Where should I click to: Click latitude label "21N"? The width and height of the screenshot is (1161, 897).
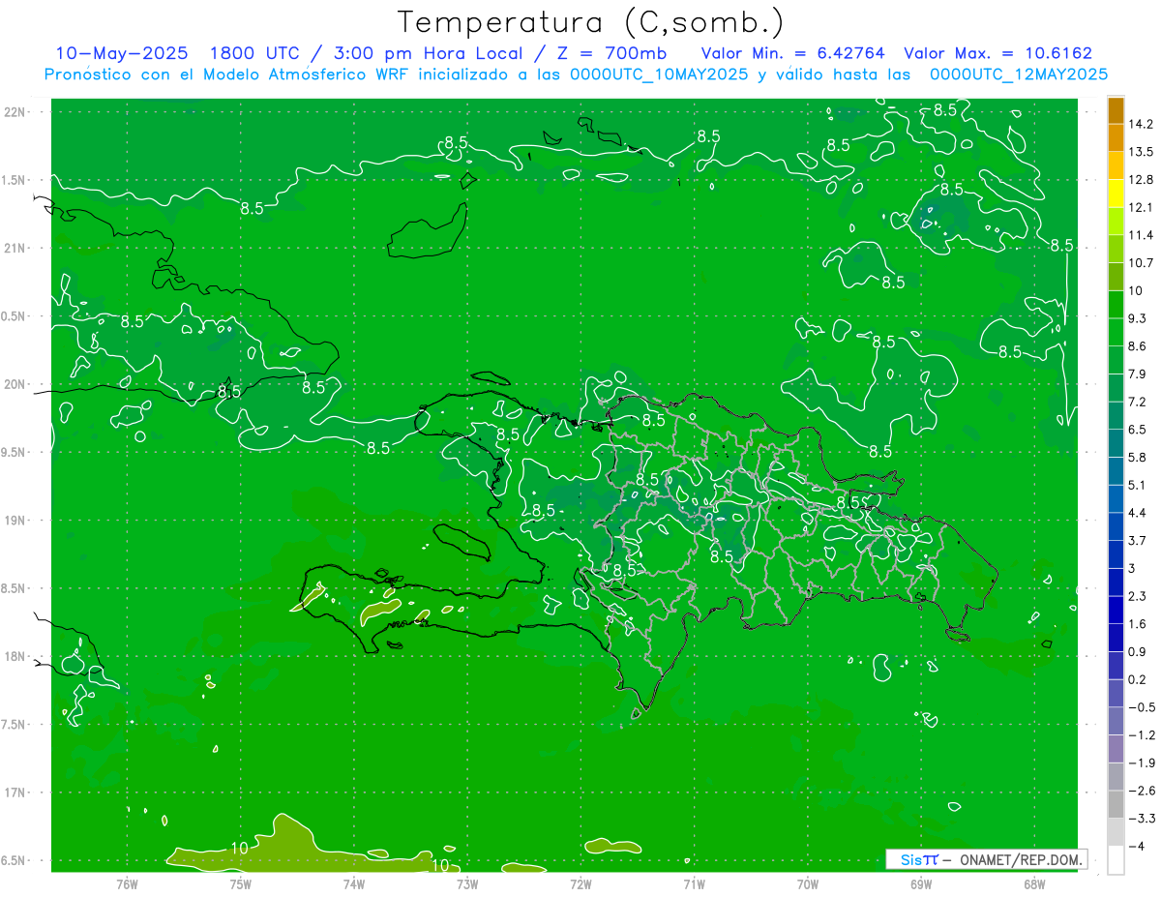coord(14,248)
